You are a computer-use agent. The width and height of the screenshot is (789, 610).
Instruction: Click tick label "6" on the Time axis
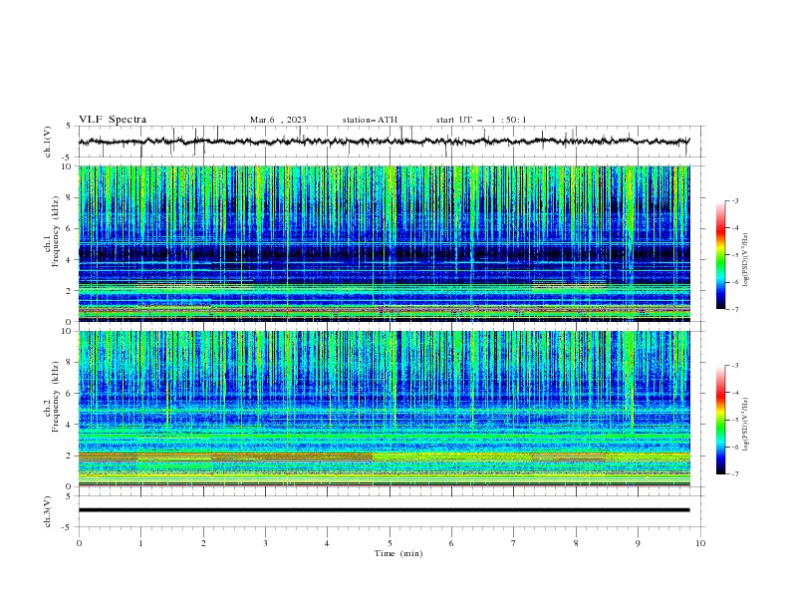point(451,543)
